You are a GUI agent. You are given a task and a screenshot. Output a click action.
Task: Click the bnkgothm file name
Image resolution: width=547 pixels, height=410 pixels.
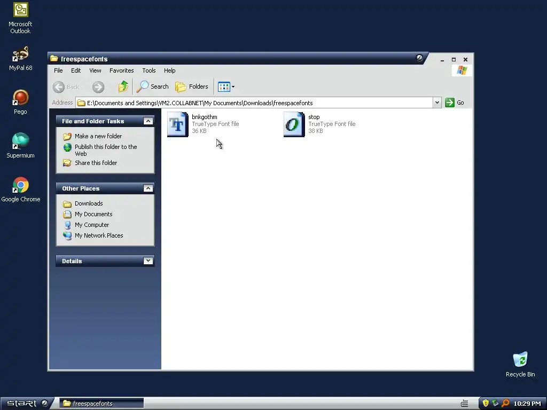pos(205,117)
